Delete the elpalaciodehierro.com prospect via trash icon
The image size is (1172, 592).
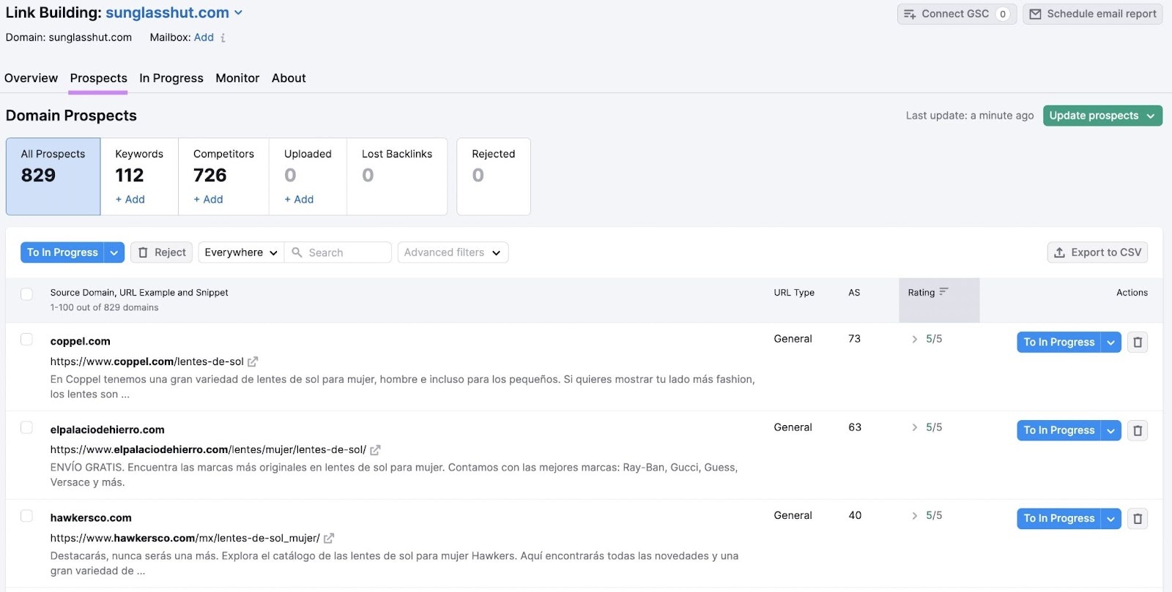pyautogui.click(x=1137, y=430)
